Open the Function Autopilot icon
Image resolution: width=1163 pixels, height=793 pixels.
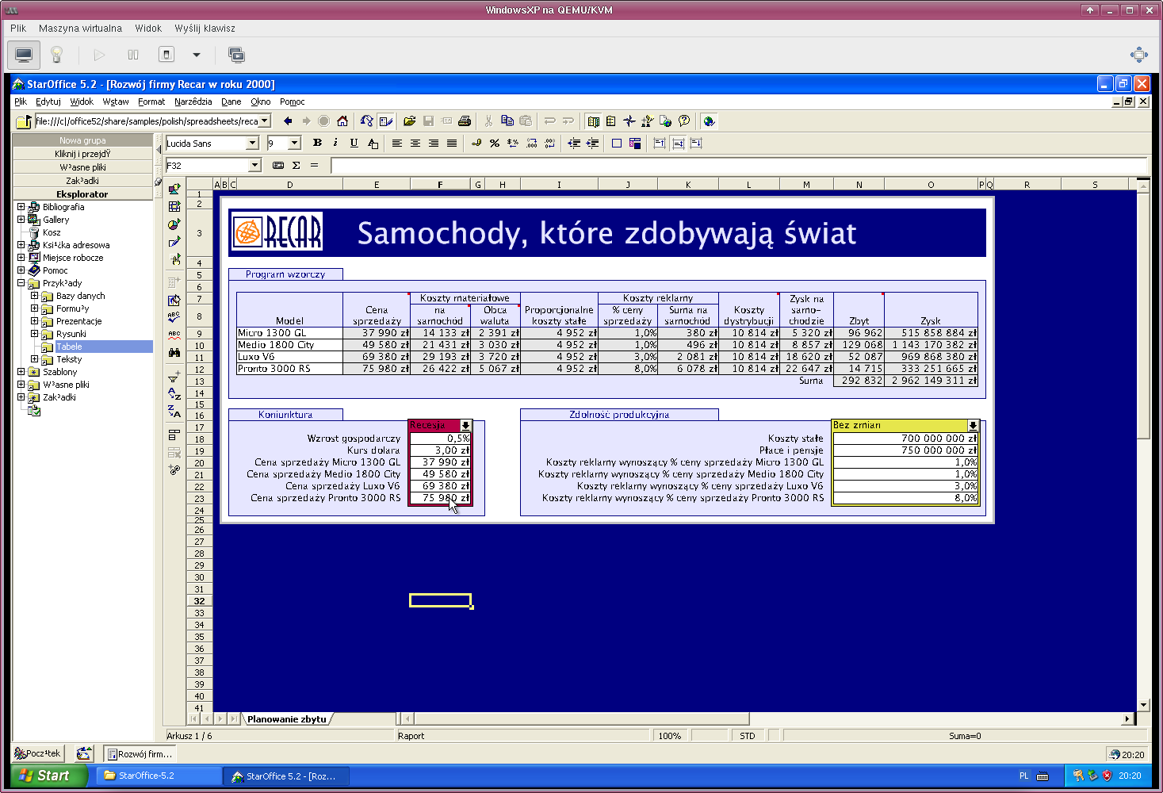coord(278,166)
